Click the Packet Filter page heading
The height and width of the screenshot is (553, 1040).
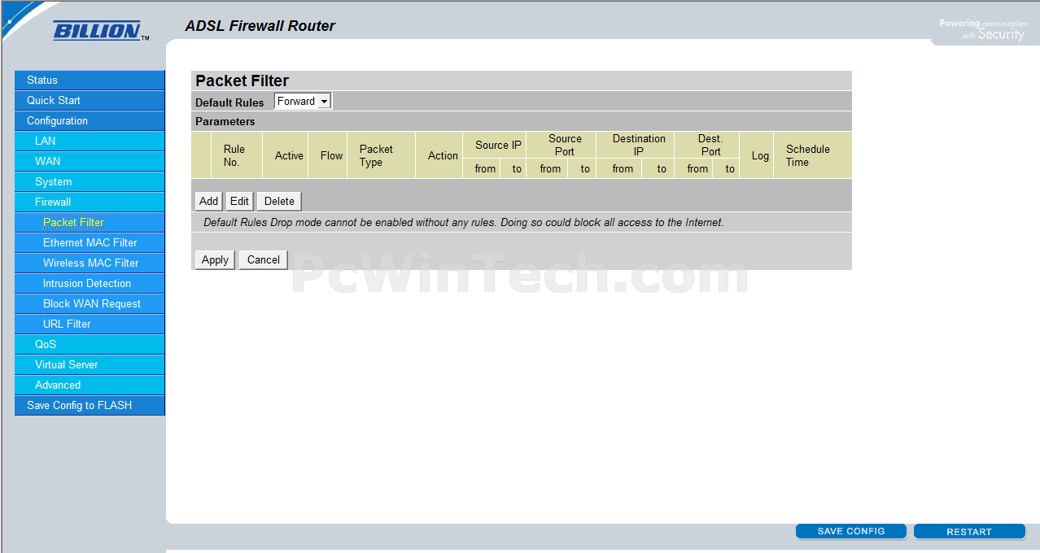243,81
